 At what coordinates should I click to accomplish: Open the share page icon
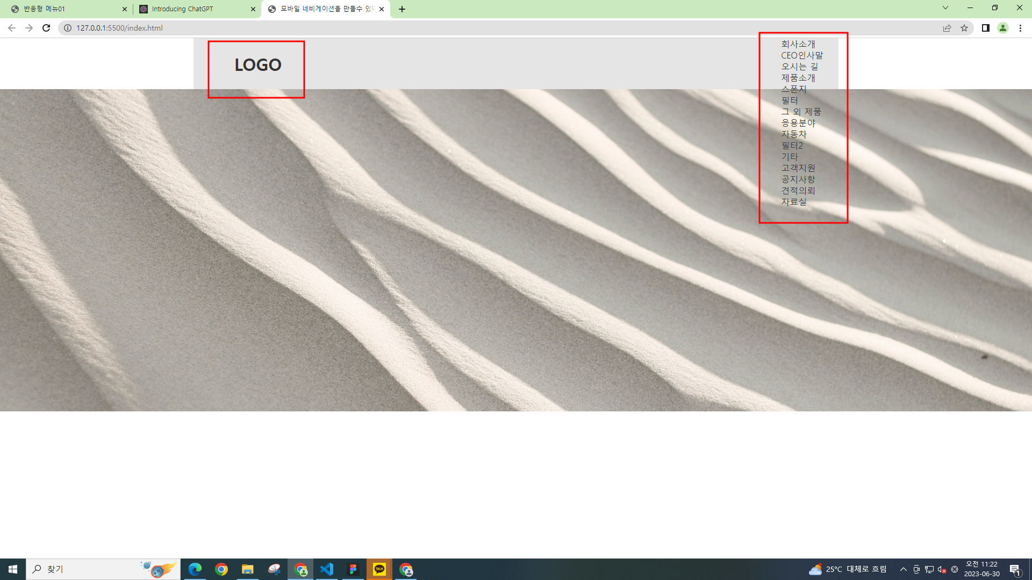[x=947, y=28]
